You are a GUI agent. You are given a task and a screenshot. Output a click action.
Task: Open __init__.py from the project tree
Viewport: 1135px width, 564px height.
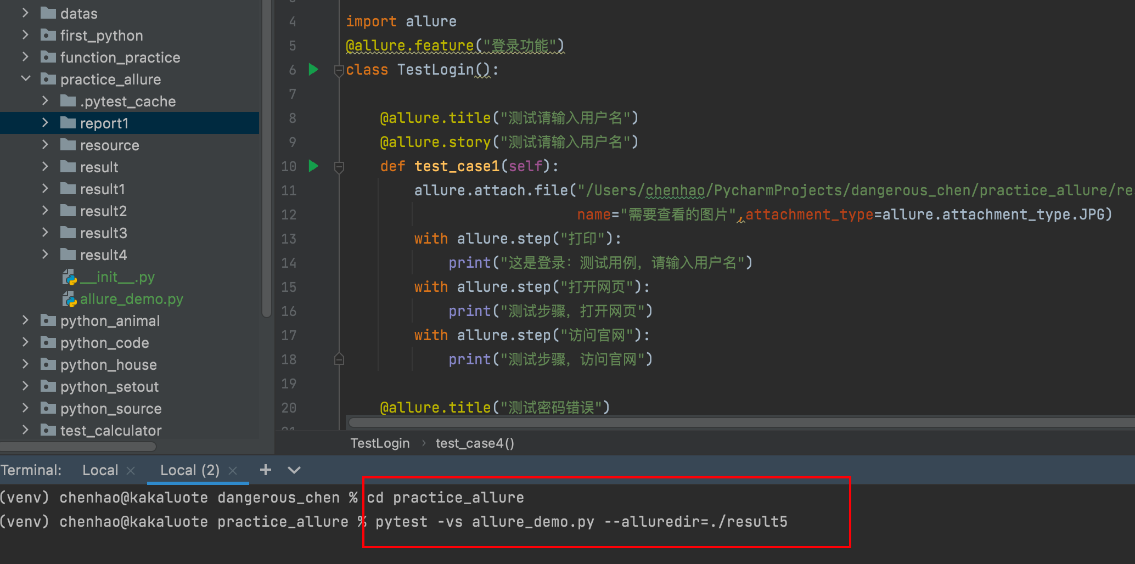(117, 277)
